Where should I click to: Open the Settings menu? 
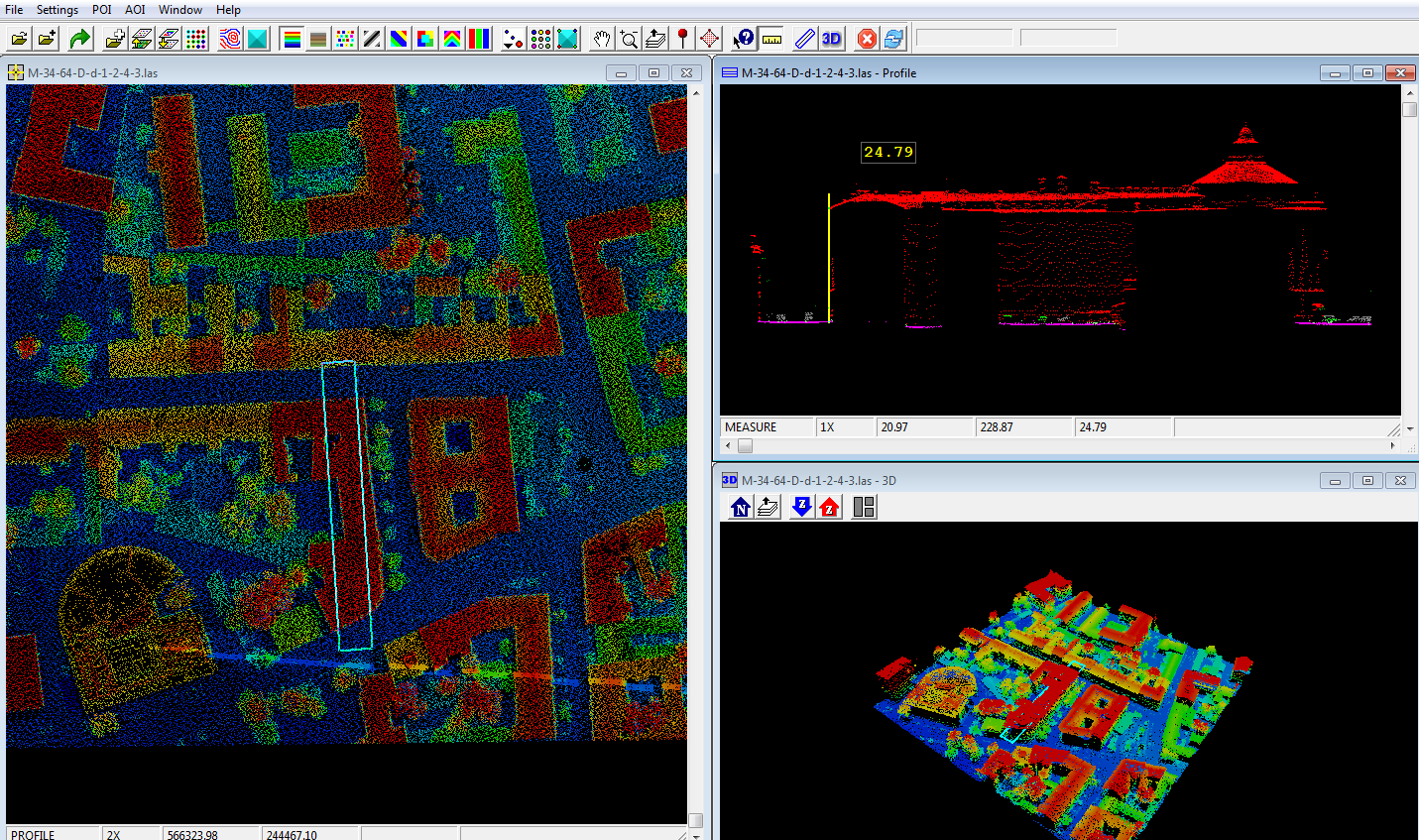coord(58,10)
